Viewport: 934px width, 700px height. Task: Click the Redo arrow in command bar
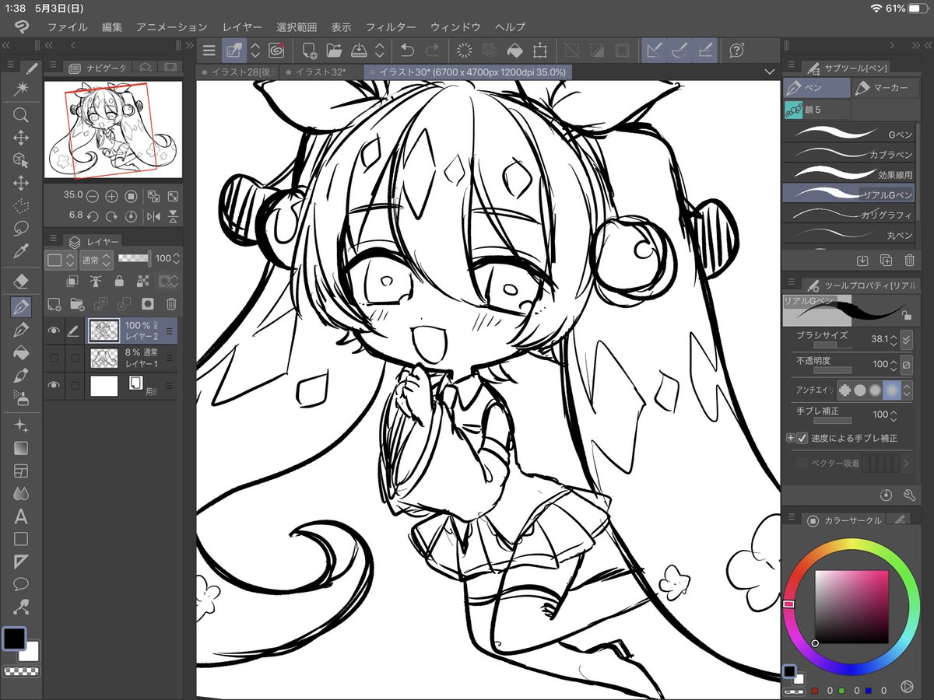(x=432, y=51)
